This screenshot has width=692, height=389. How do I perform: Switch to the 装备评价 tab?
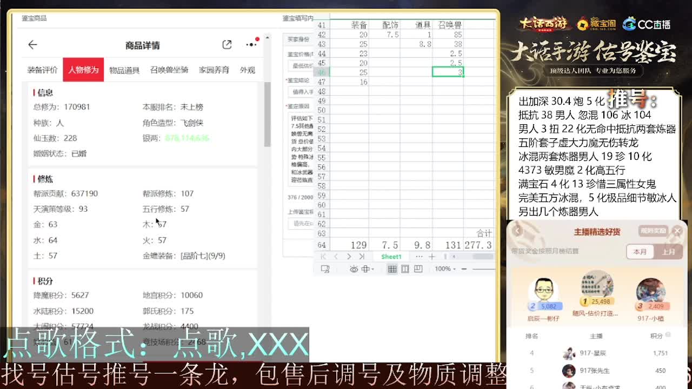click(43, 70)
